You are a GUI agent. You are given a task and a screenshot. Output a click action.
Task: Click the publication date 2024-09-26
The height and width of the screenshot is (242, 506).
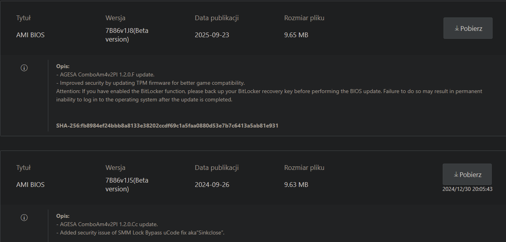212,185
